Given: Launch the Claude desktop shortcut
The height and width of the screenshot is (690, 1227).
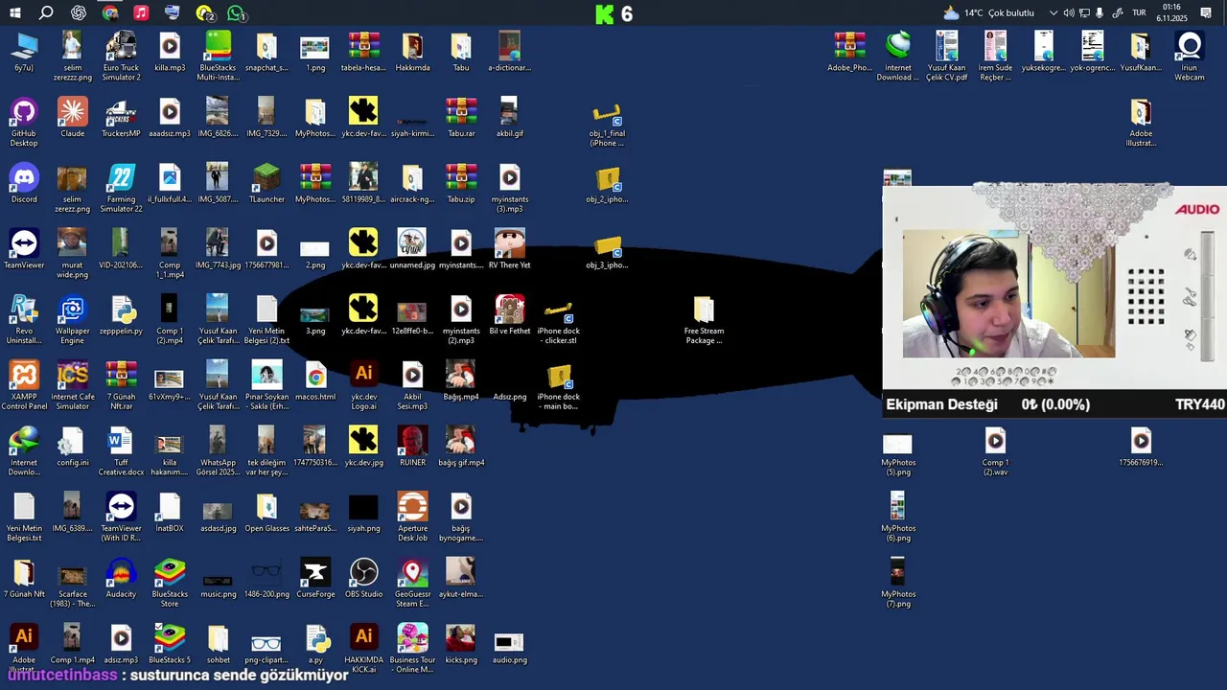Looking at the screenshot, I should [72, 118].
